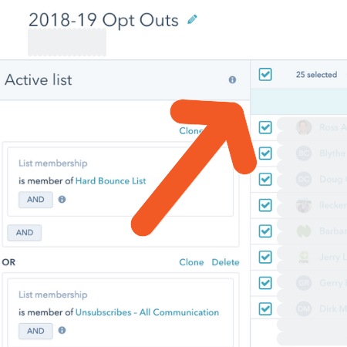
Task: Add AND condition inside Hard Bounce filter
Action: tap(35, 200)
